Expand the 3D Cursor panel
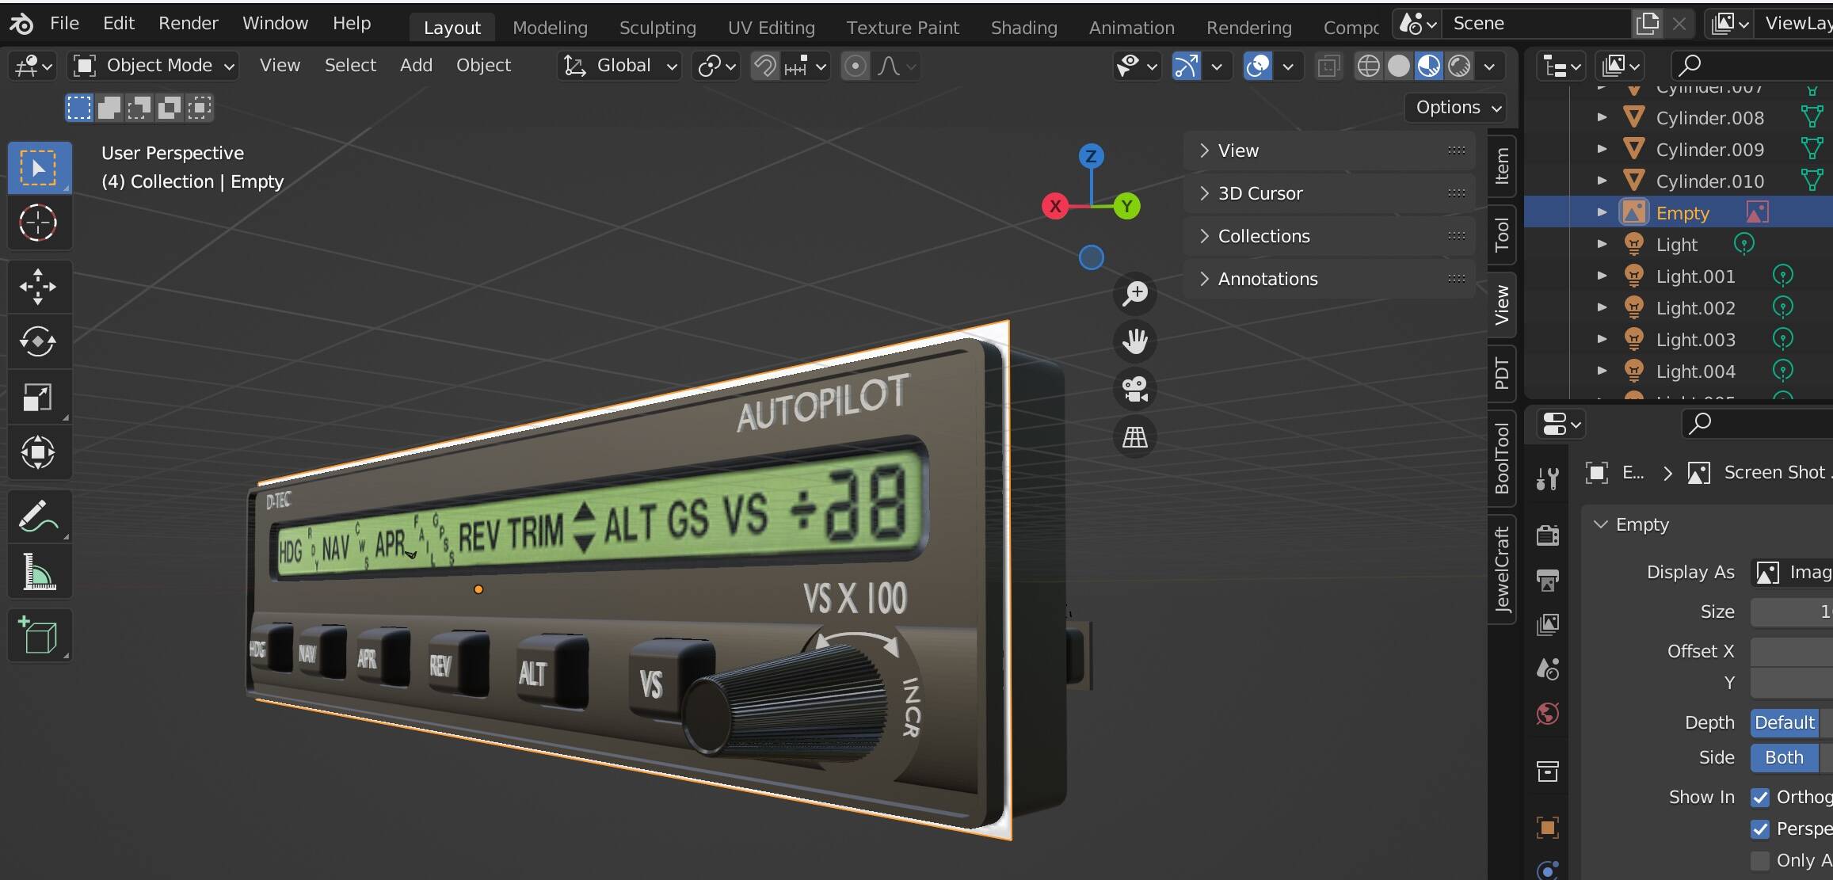 pos(1259,193)
